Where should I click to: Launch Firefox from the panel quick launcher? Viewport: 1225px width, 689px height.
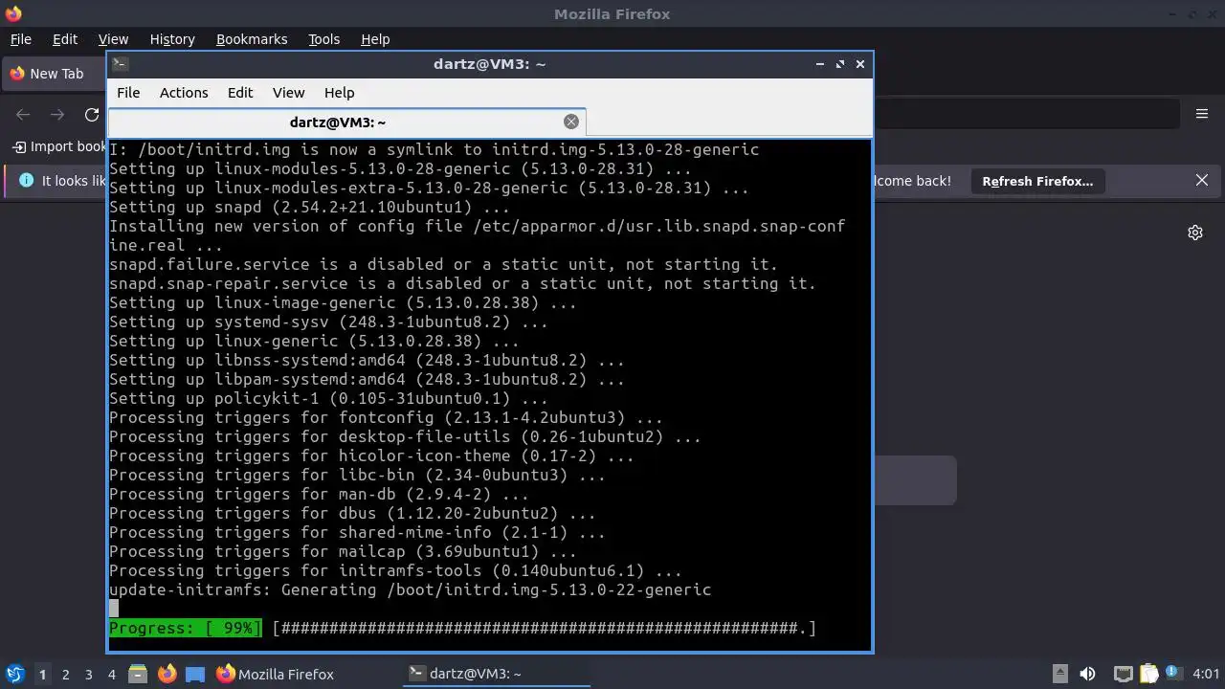(x=167, y=674)
